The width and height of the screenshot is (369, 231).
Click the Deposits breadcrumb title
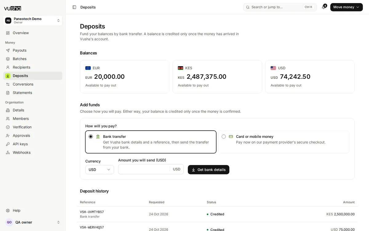(88, 7)
